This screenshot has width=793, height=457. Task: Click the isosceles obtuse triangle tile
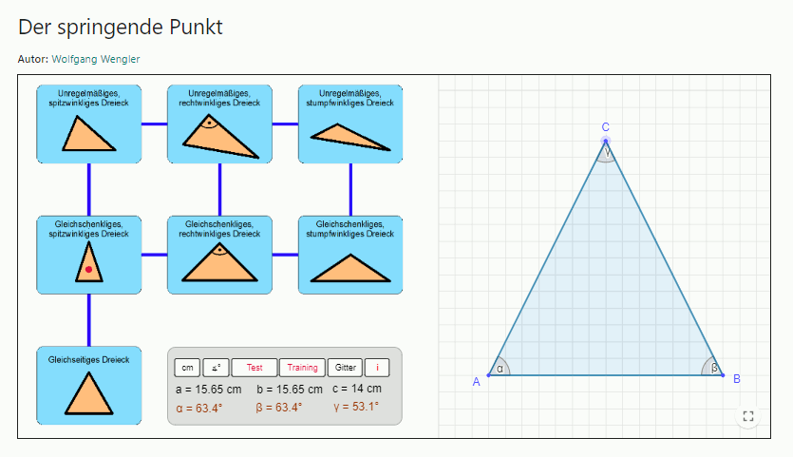pyautogui.click(x=350, y=255)
